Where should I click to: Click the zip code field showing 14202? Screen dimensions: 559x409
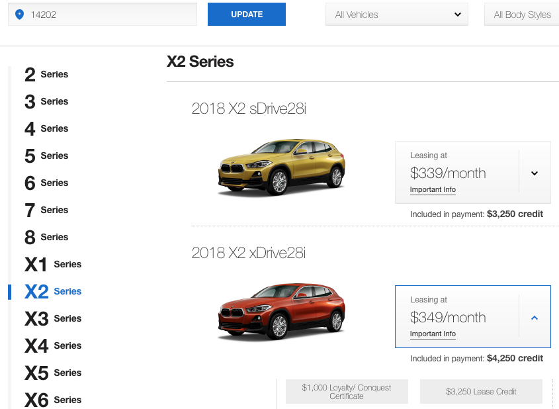103,15
